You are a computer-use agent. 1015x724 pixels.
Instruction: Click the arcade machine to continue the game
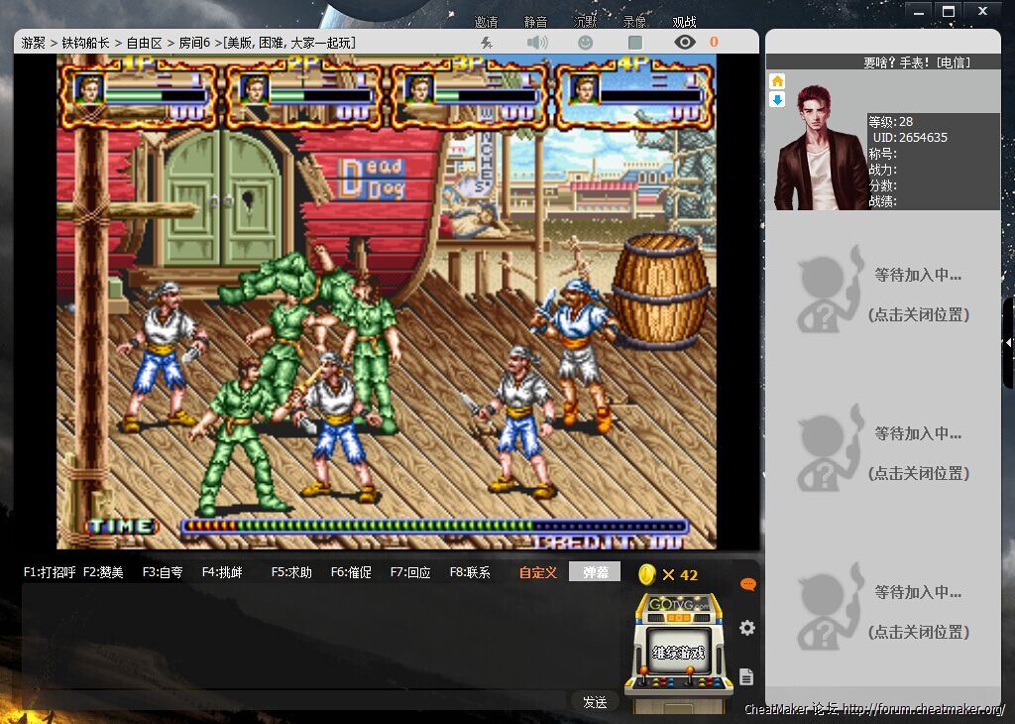[x=677, y=646]
